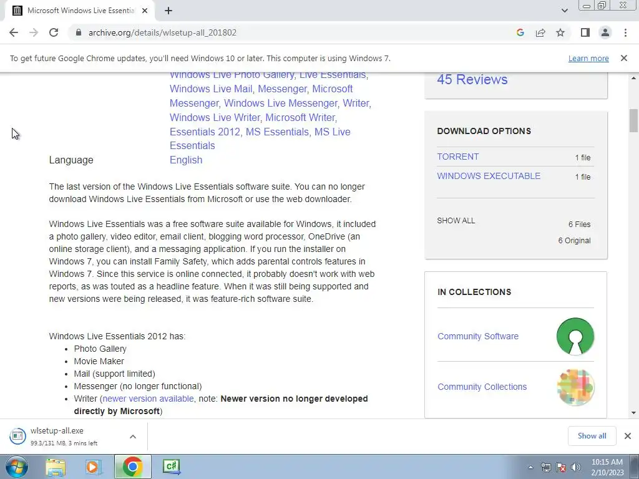Image resolution: width=639 pixels, height=479 pixels.
Task: Open the C# application taskbar icon
Action: coord(172,467)
